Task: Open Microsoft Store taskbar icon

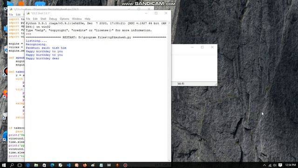Action: 44,165
